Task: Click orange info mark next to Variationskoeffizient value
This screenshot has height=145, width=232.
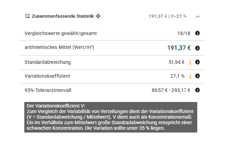Action: (190, 76)
